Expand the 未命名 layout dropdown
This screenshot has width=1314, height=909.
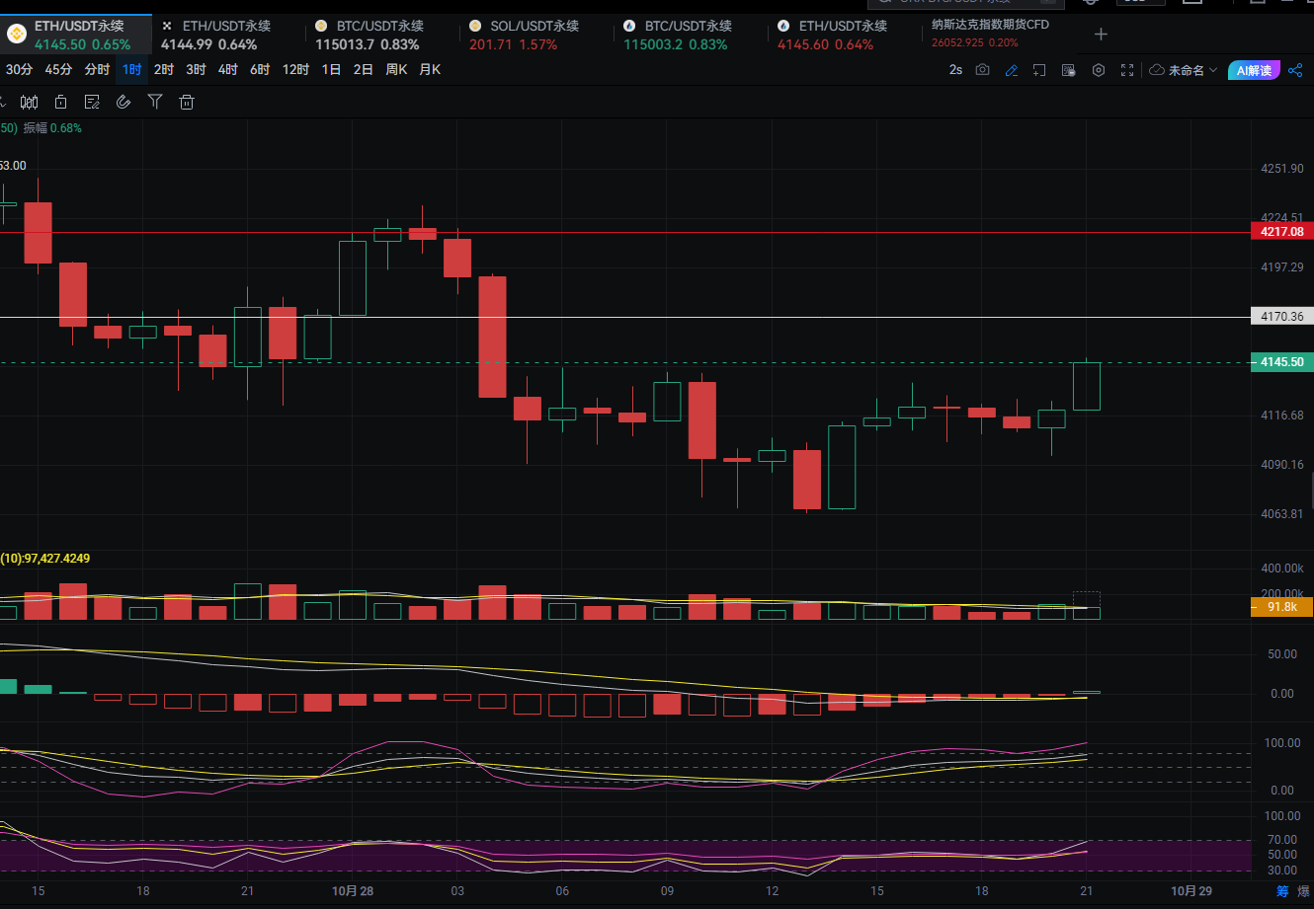coord(1184,70)
